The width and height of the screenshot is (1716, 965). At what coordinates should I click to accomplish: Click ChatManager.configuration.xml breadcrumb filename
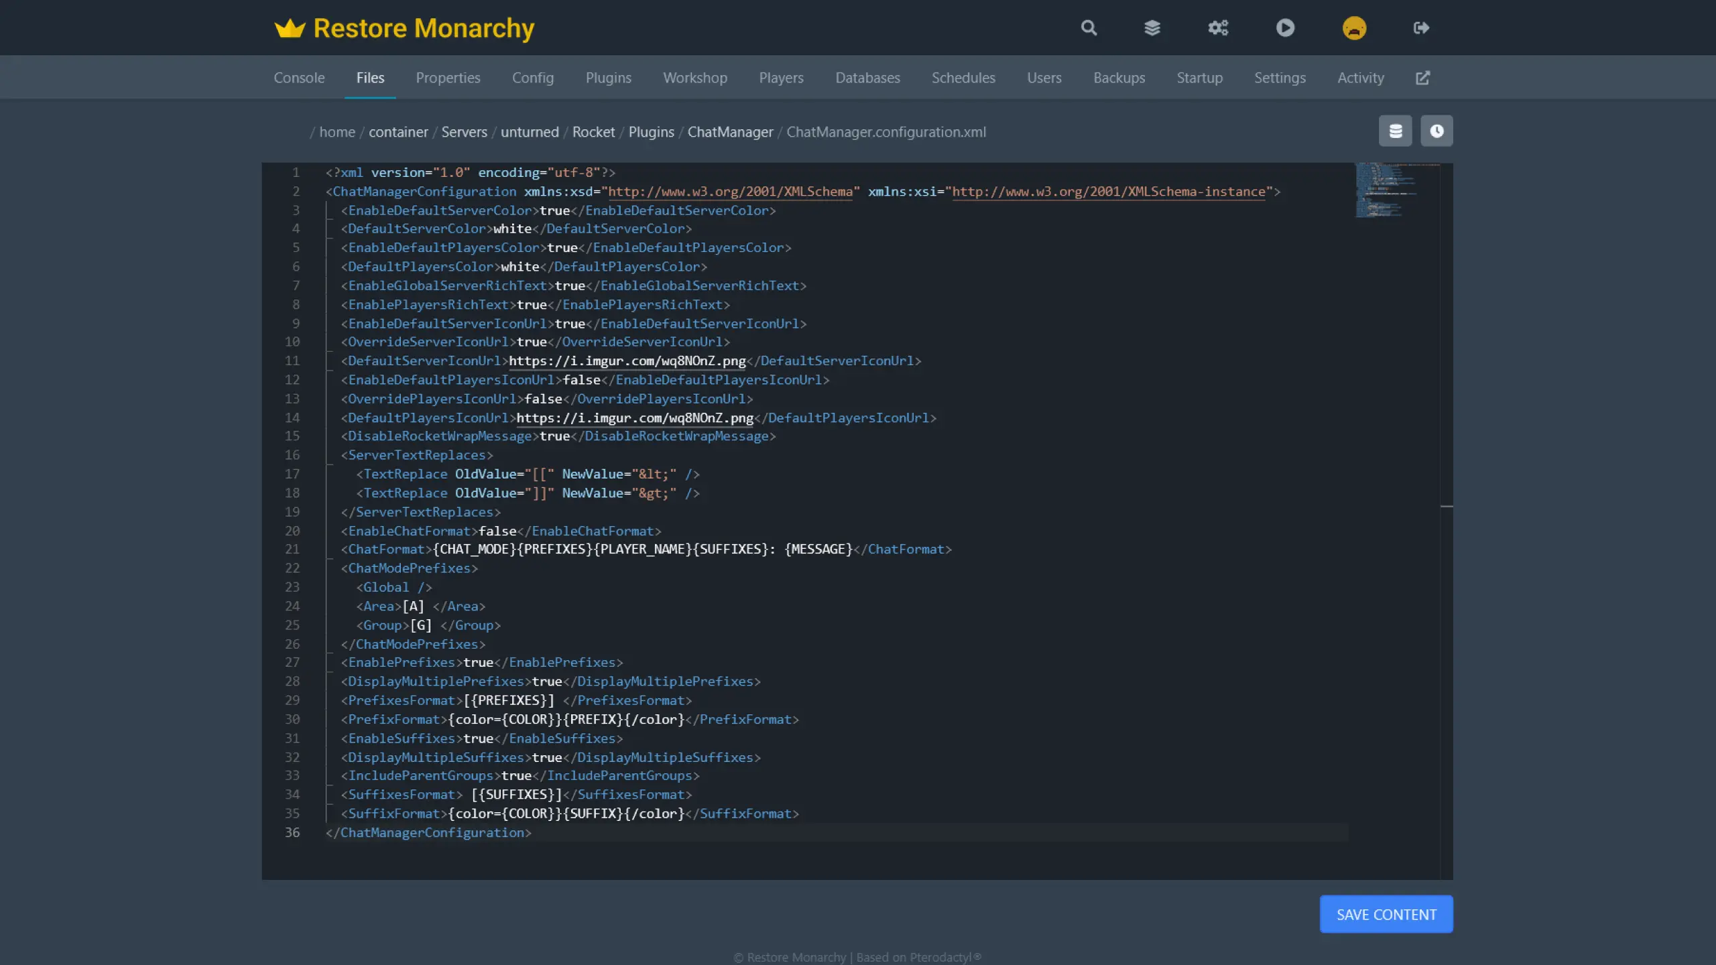tap(885, 132)
